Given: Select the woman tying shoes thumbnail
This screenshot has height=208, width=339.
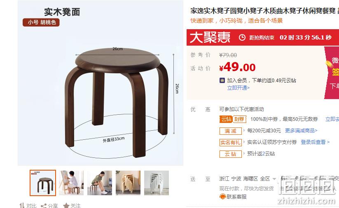Looking at the screenshot, I should point(100,183).
